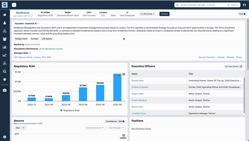
Task: Open the user account icon in top bar
Action: (244, 5)
